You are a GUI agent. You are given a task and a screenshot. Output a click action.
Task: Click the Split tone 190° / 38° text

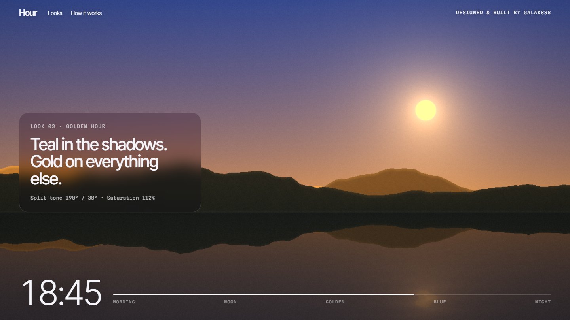[64, 198]
